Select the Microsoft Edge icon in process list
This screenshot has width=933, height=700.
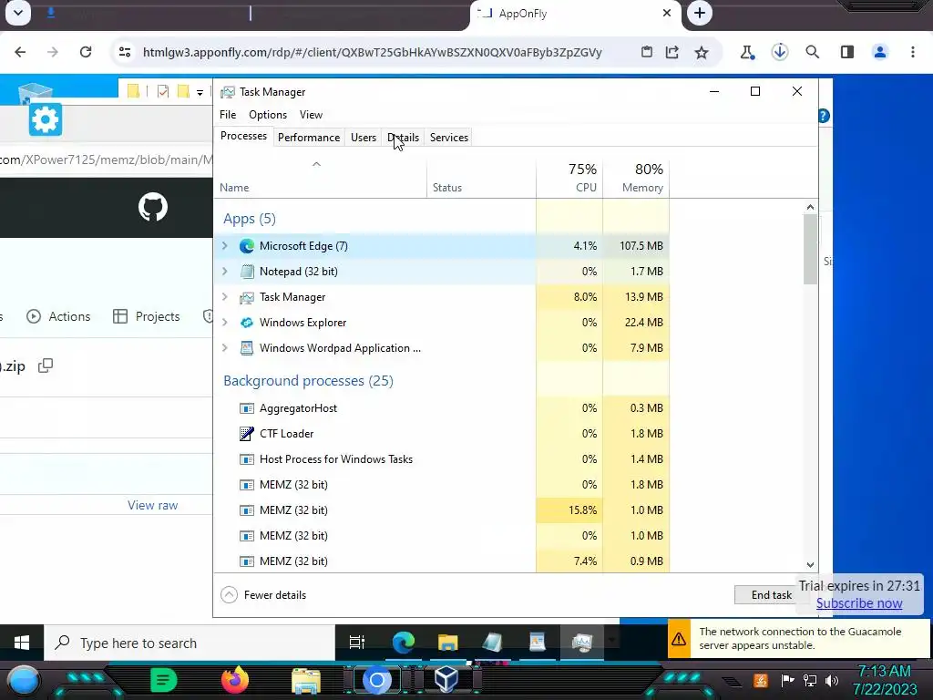pyautogui.click(x=246, y=246)
